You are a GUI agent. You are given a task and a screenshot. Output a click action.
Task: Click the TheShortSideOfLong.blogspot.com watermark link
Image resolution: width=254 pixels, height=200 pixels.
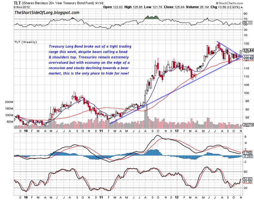point(46,13)
